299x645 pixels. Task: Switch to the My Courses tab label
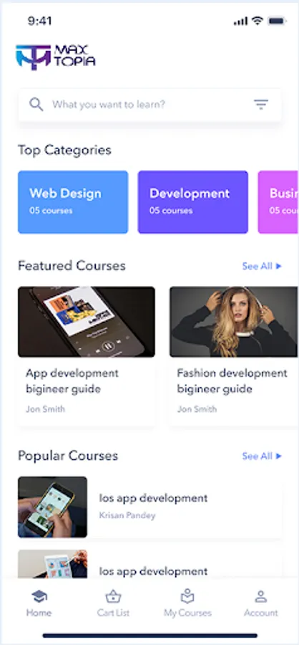tap(187, 613)
